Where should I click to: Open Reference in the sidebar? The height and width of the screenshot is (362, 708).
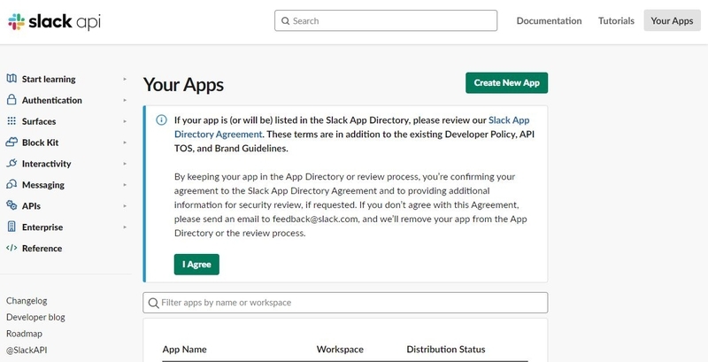[x=42, y=248]
